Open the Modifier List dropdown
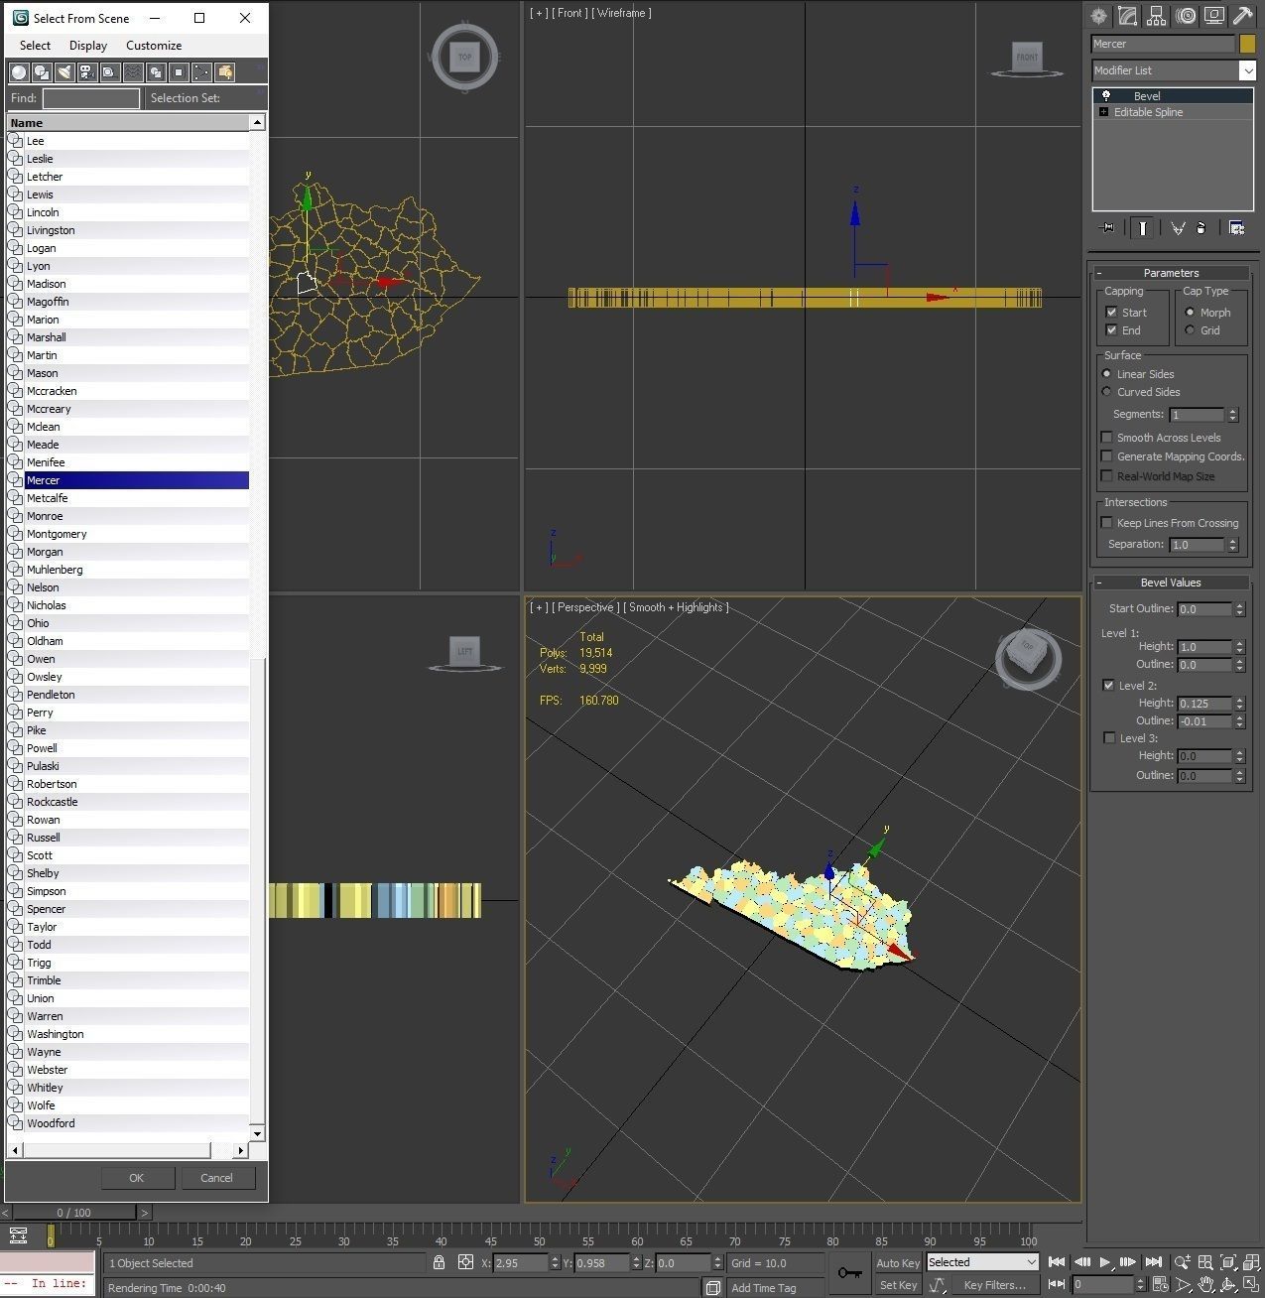 (x=1247, y=70)
